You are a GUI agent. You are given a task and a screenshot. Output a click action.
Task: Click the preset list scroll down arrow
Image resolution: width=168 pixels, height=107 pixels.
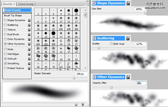point(85,68)
